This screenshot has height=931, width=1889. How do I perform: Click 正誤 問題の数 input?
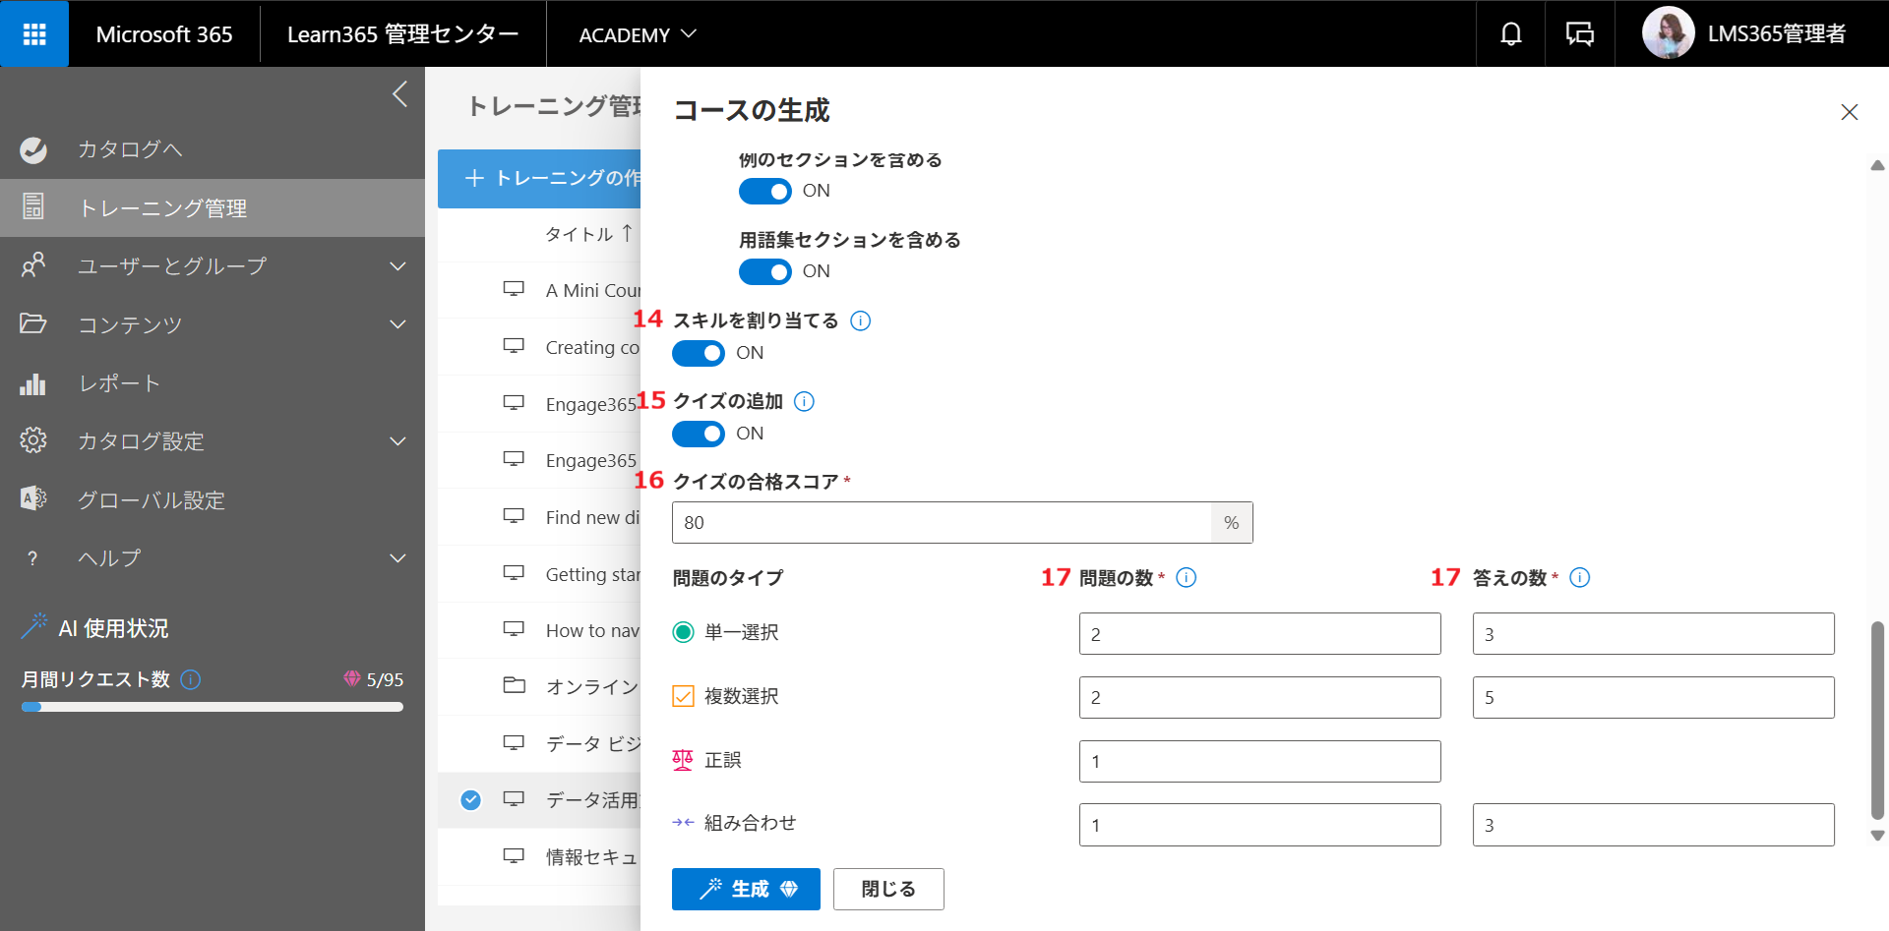[x=1259, y=761]
